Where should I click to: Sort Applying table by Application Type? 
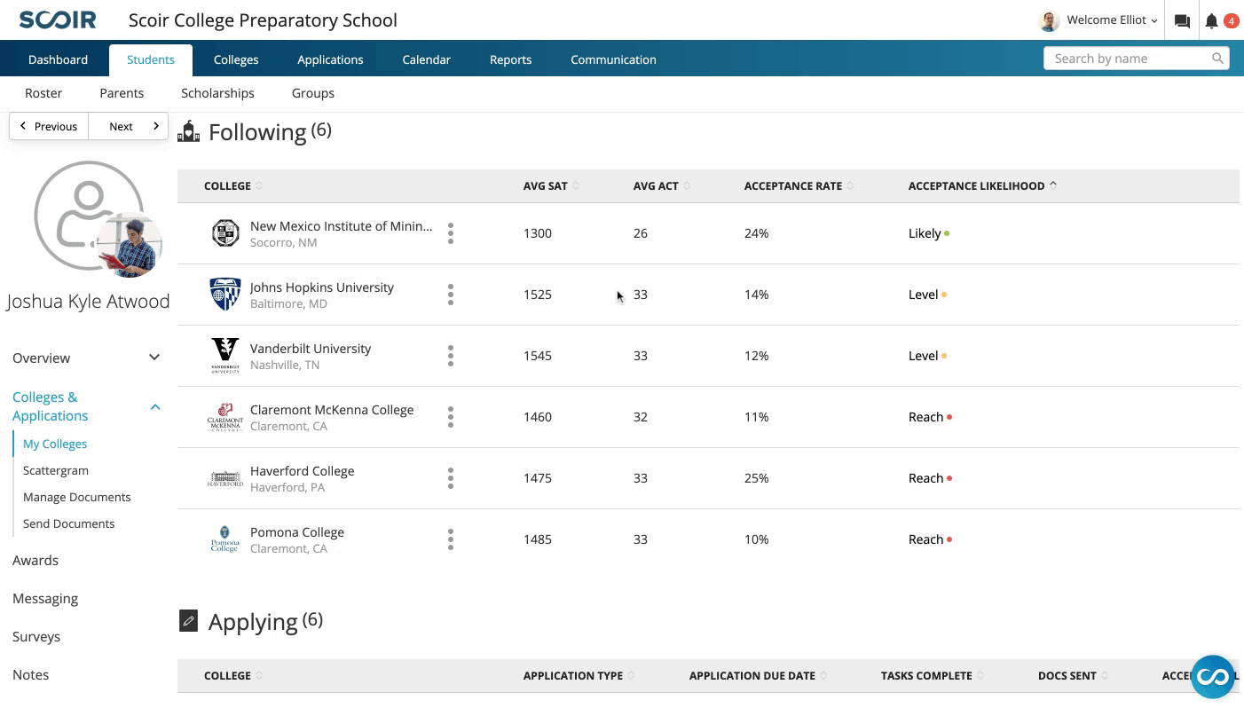(x=579, y=675)
